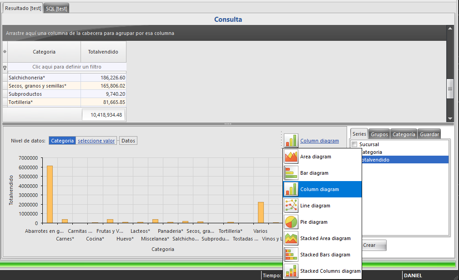
Task: Choose the Stacked Area diagram icon
Action: (291, 238)
